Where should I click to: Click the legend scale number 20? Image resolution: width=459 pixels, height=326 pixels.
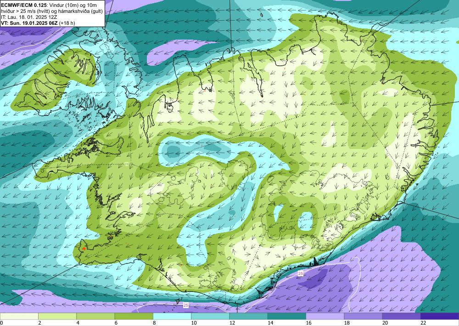385,323
